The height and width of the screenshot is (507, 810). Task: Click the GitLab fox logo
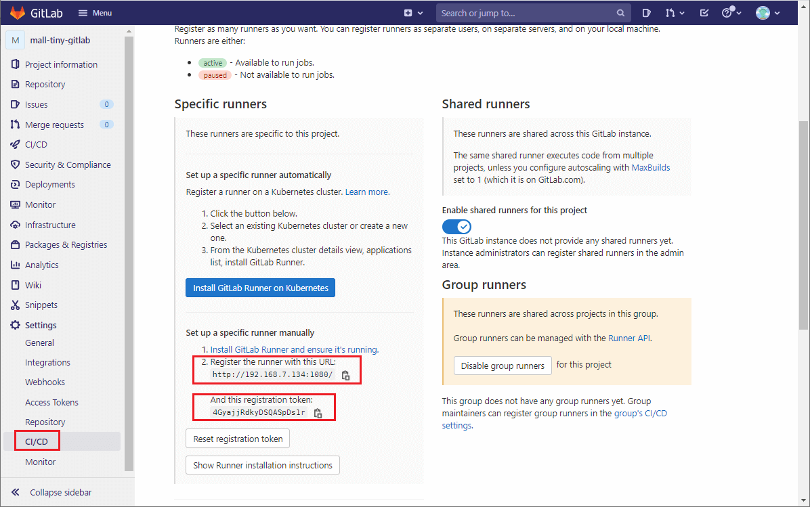coord(17,13)
